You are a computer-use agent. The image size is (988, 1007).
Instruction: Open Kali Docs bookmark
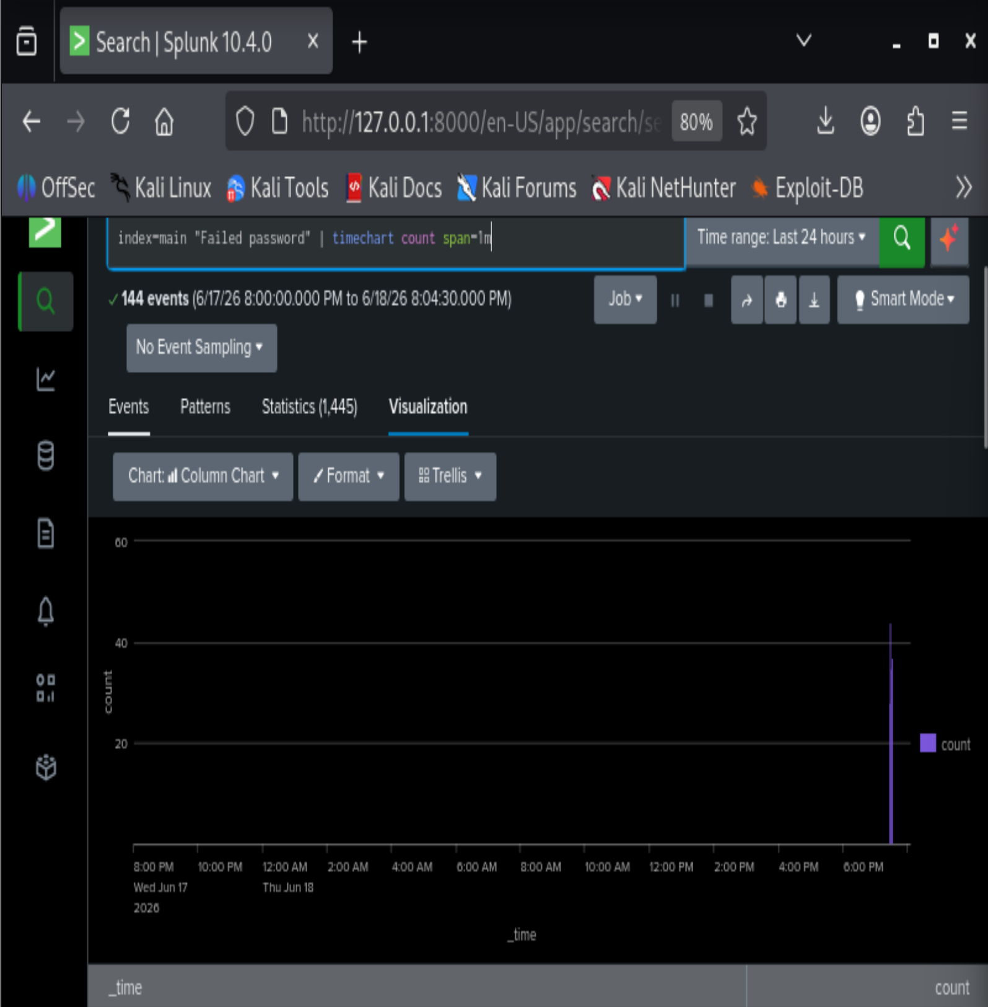pos(393,187)
